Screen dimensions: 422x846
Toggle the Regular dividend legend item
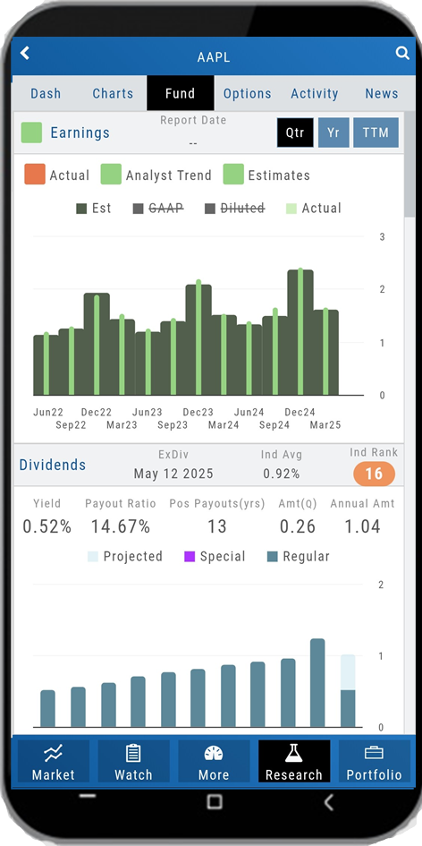tap(299, 556)
